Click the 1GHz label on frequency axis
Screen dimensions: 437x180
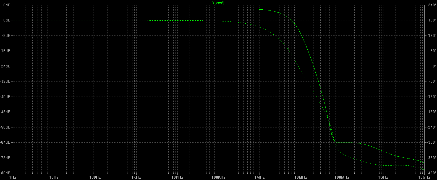point(383,177)
